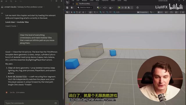The width and height of the screenshot is (186, 105).
Task: Open the viewport selection tool dropdown
Action: [68, 12]
